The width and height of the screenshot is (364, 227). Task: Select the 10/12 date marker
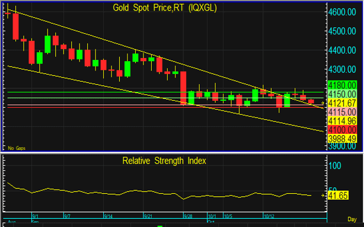tap(269, 216)
